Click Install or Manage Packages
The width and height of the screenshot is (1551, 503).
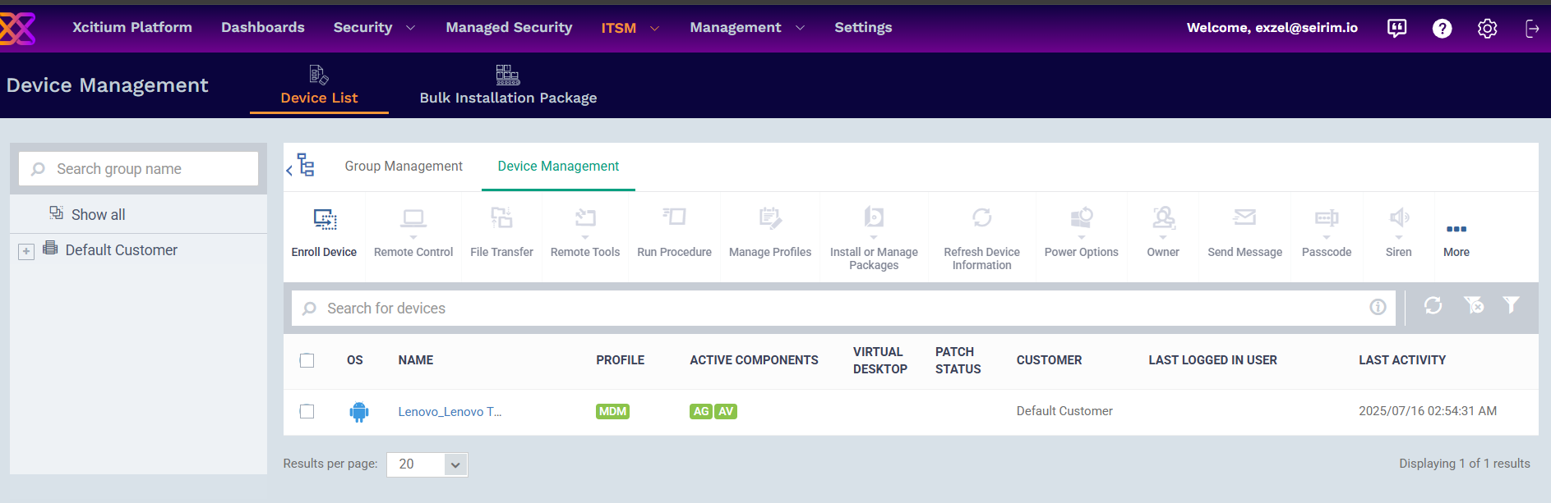(874, 239)
